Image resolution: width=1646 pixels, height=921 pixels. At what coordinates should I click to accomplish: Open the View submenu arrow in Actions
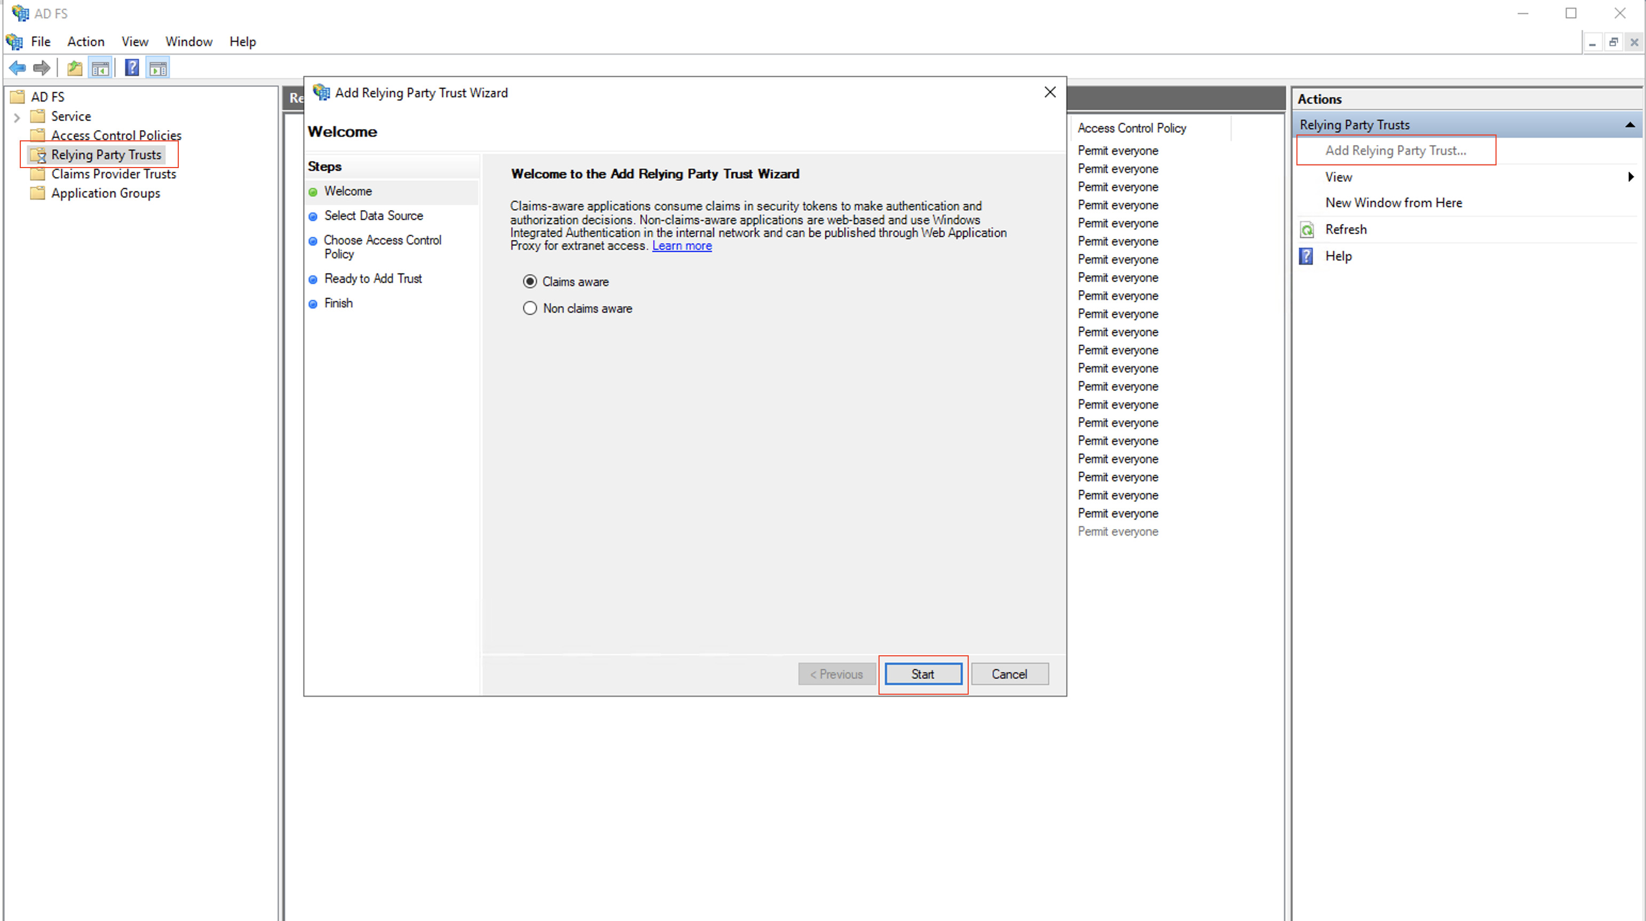[x=1631, y=177]
